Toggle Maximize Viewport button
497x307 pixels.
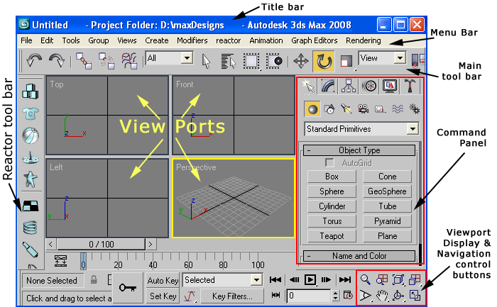(x=415, y=296)
